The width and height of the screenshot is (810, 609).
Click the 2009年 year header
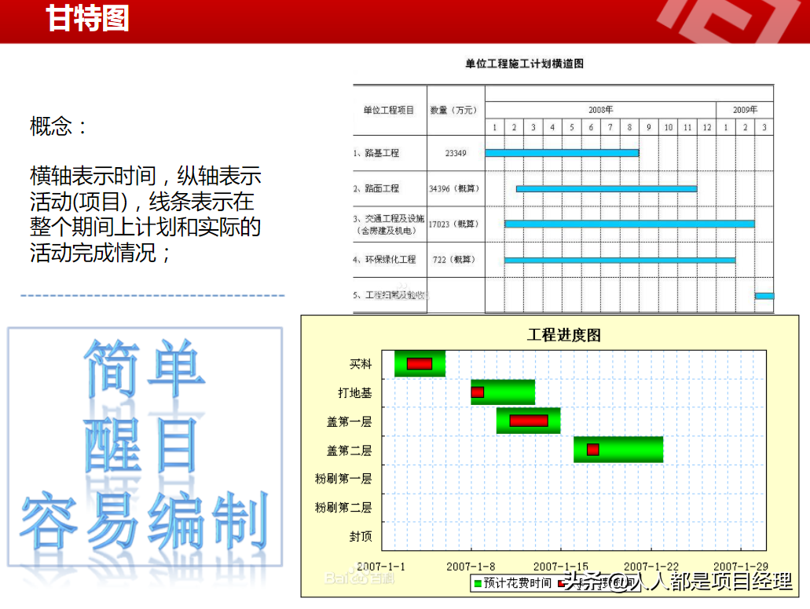(745, 109)
